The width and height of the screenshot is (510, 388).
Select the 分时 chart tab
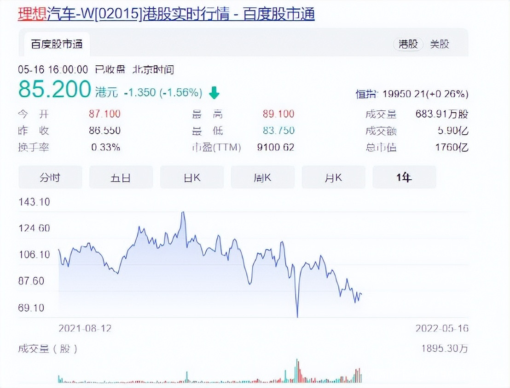point(51,177)
